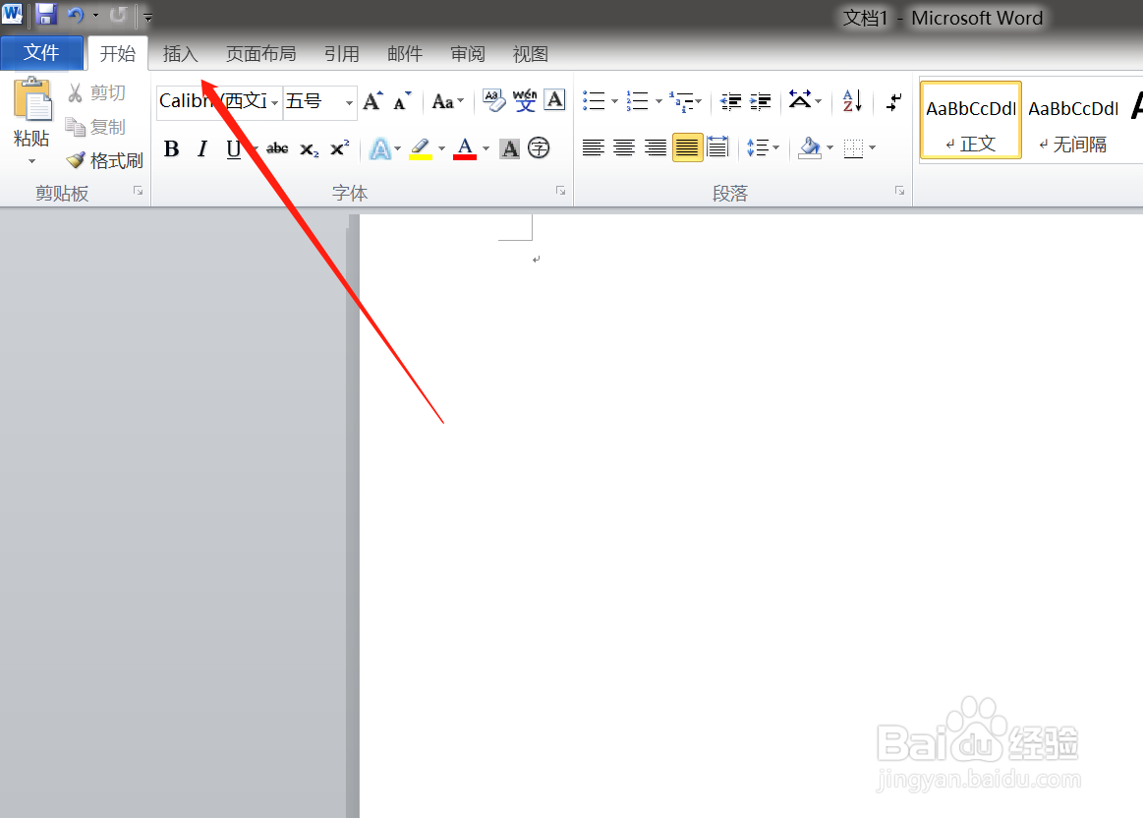Click the Redo icon in quick access toolbar
1143x818 pixels.
(118, 15)
